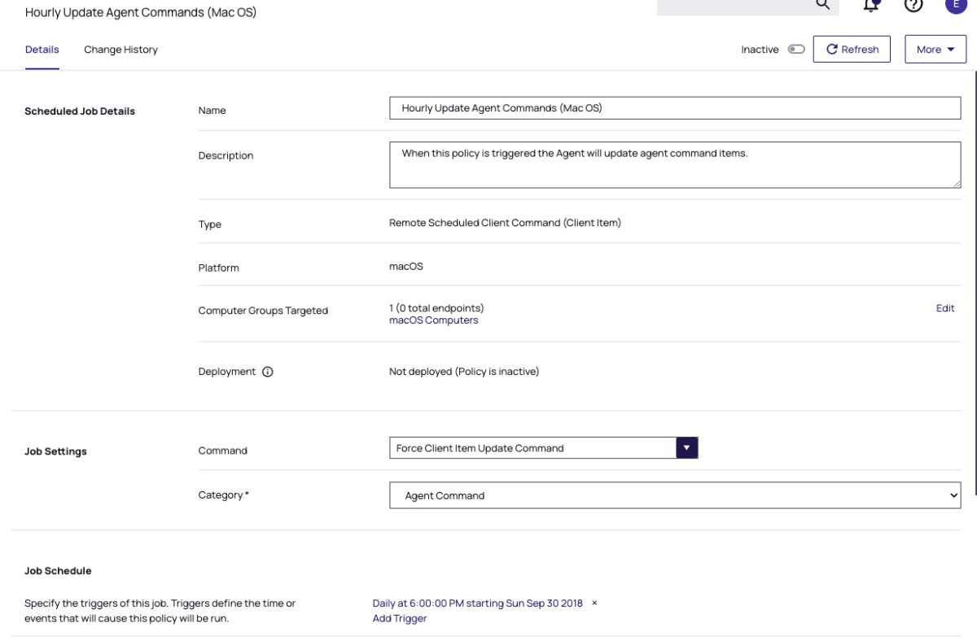
Task: Open the help question mark icon
Action: tap(913, 5)
